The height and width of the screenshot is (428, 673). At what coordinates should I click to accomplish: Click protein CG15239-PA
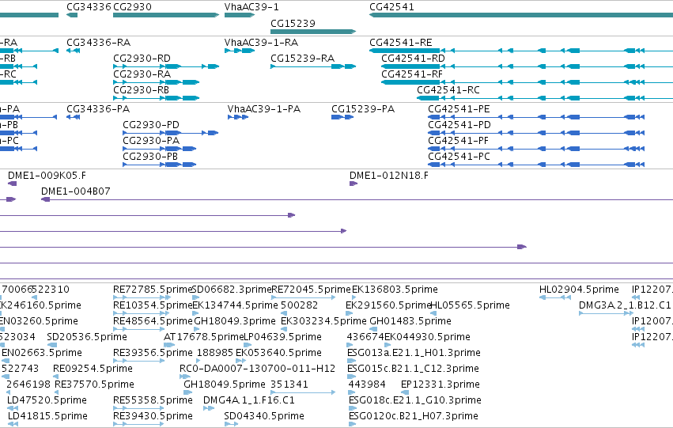[x=363, y=109]
